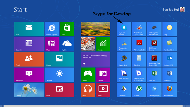This screenshot has height=107, width=190.
Task: Click the Seo Jae Hui user name
Action: tap(171, 9)
